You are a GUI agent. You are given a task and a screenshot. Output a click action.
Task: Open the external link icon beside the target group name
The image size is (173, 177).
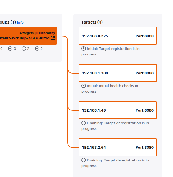click(53, 38)
